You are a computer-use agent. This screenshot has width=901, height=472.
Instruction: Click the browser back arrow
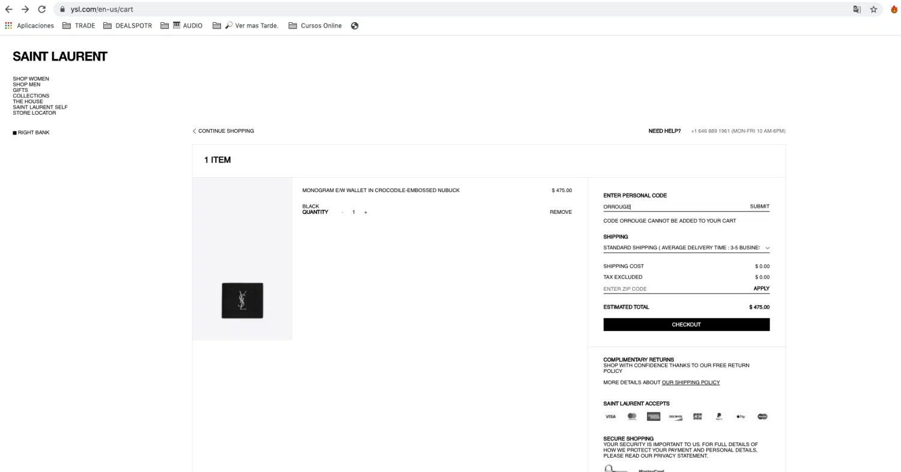8,9
